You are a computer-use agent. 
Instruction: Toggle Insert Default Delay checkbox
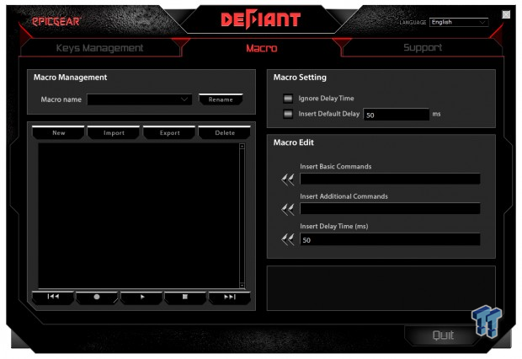point(288,114)
